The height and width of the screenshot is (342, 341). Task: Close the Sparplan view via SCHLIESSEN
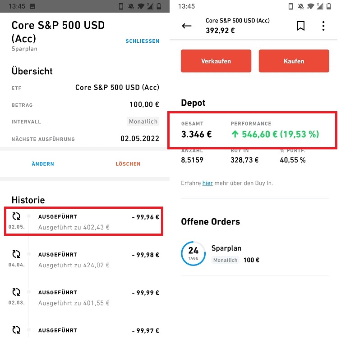pyautogui.click(x=142, y=41)
